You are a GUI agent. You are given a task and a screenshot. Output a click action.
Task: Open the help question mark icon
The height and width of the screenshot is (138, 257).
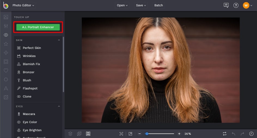pos(236,5)
